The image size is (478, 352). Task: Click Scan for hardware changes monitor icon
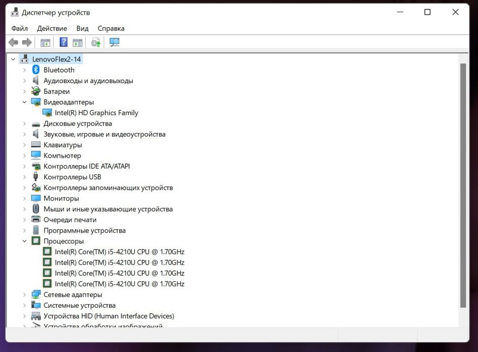114,42
